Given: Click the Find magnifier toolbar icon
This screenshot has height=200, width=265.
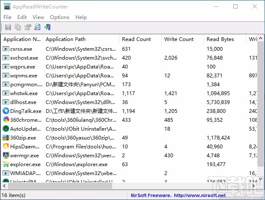Looking at the screenshot, I should point(37,27).
